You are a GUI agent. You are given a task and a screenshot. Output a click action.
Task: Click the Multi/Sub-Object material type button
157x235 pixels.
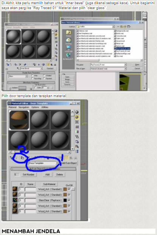(69, 163)
